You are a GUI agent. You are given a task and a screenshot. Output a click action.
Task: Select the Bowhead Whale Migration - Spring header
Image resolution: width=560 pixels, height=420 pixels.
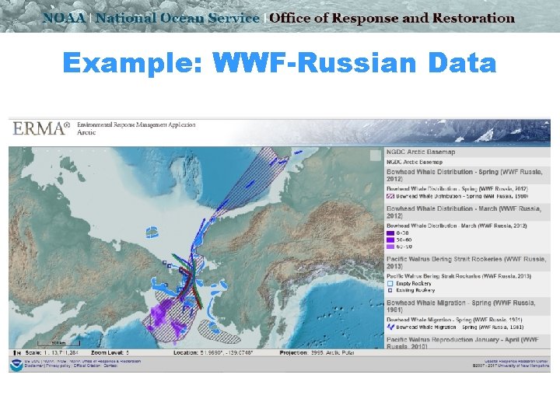(467, 306)
